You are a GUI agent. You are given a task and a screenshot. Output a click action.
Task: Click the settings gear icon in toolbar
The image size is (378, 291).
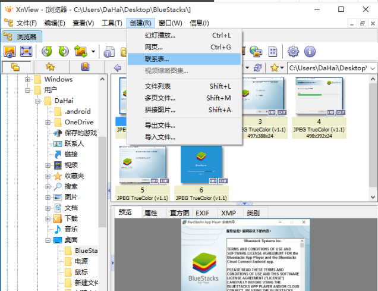point(293,52)
